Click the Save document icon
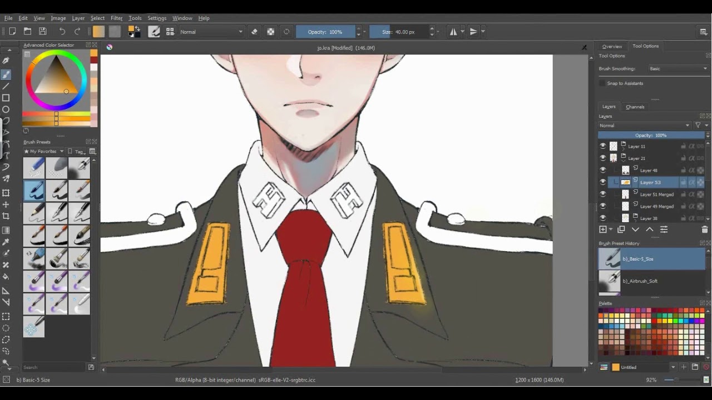Viewport: 712px width, 400px height. tap(42, 32)
